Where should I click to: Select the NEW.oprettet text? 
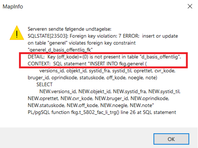pos(43,98)
